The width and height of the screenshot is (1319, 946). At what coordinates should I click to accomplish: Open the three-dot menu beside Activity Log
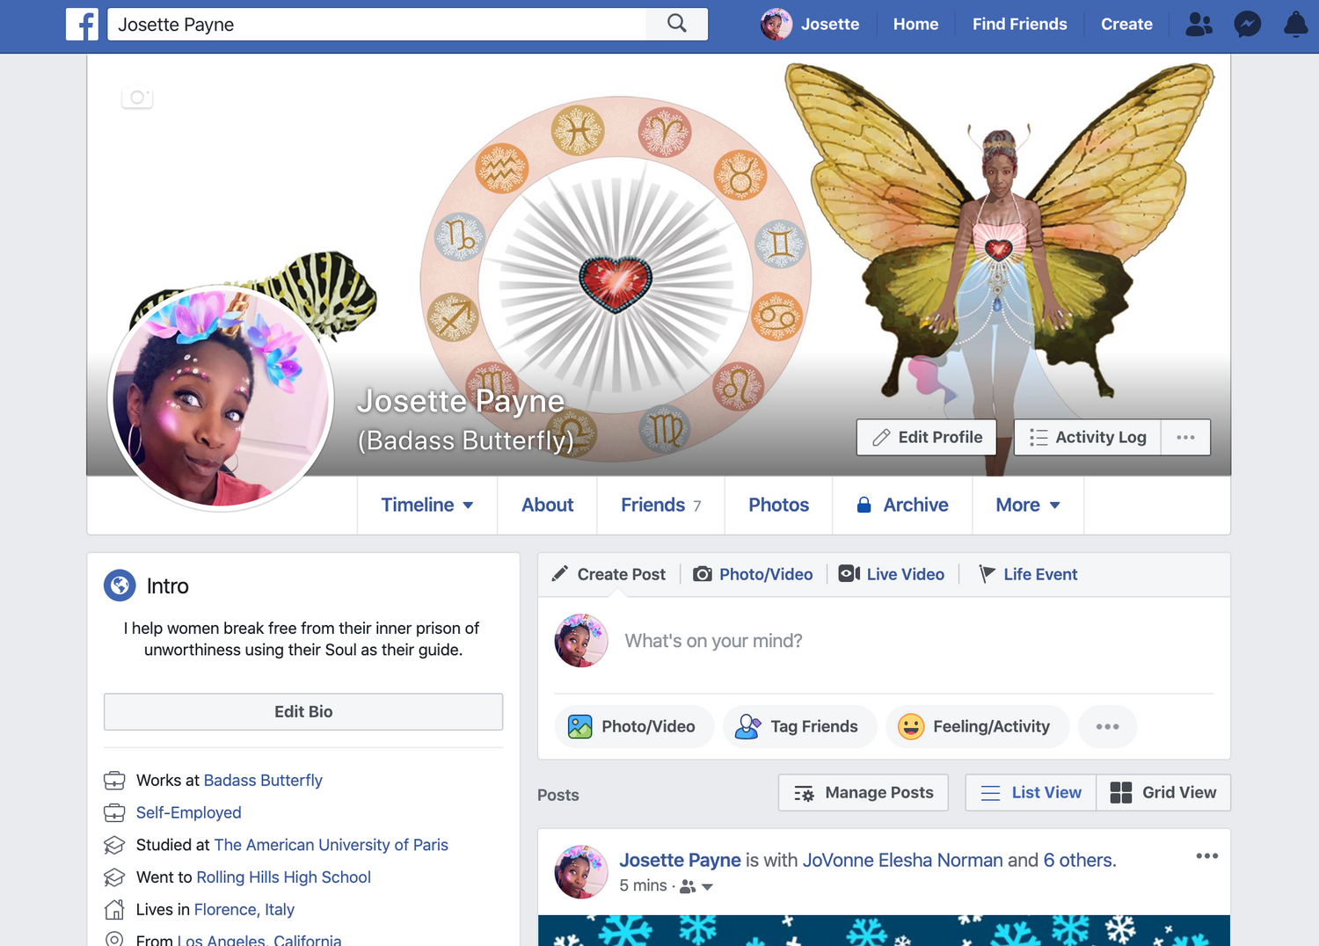[x=1185, y=437]
